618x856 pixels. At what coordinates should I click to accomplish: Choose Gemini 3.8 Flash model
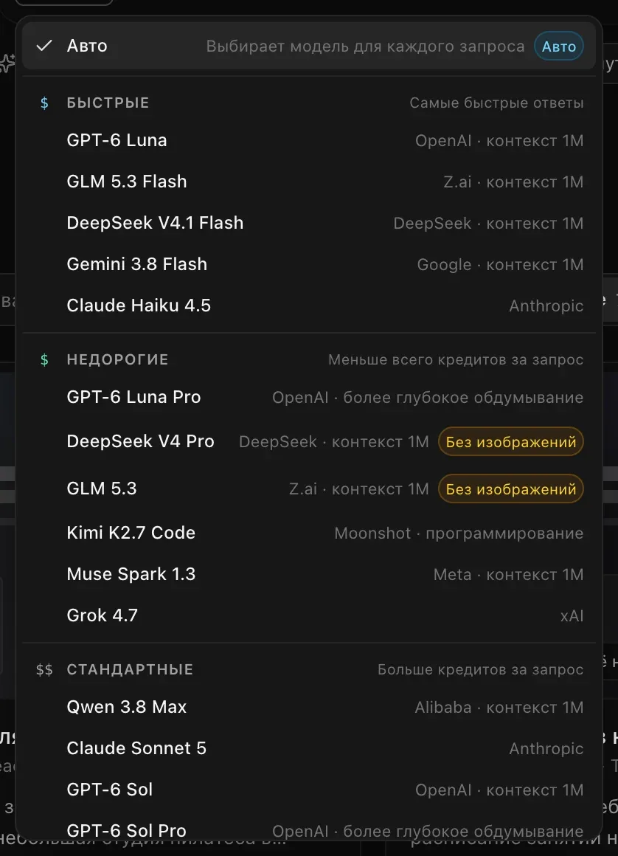point(309,264)
